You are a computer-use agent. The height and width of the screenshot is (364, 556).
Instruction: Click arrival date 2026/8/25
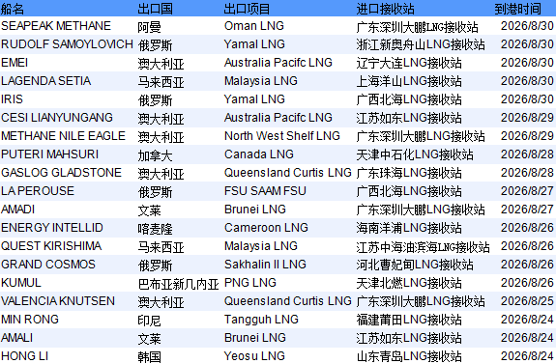pos(527,301)
